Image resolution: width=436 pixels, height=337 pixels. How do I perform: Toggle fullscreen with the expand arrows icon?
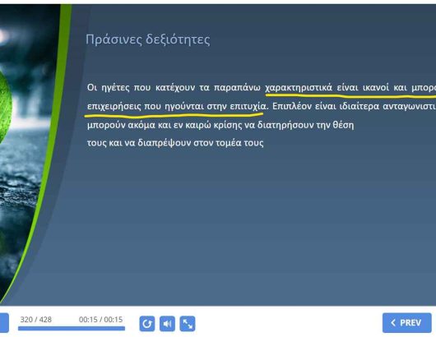coord(188,324)
